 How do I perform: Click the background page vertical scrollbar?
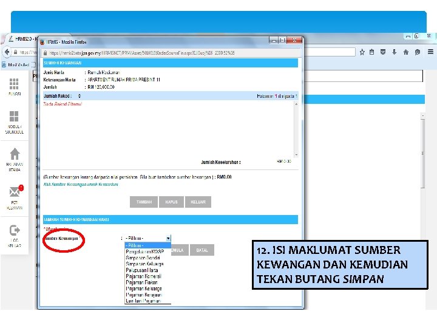click(x=423, y=154)
